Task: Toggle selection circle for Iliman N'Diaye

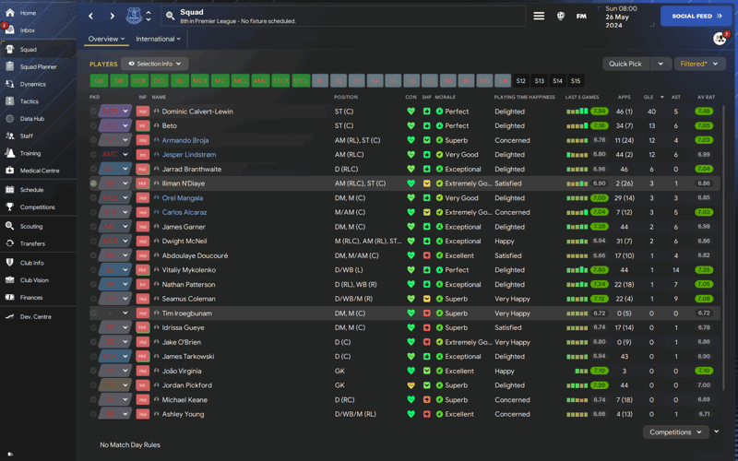Action: (x=93, y=183)
